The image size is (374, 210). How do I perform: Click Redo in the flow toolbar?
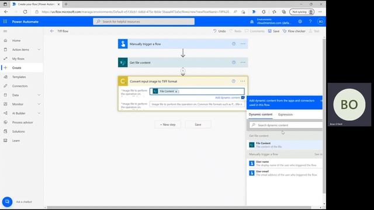(236, 31)
